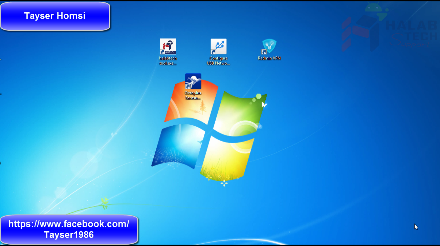Open the halabtech tool.exe desktop shortcut
440x246 pixels.
pyautogui.click(x=168, y=47)
